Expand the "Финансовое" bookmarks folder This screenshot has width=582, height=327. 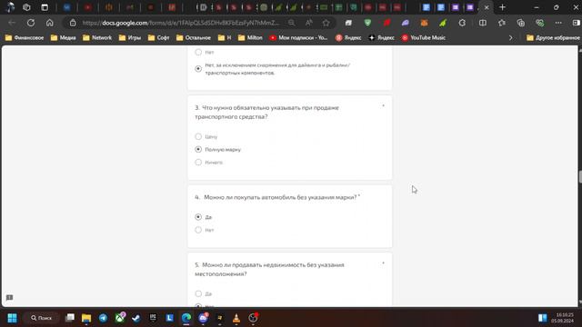coord(25,37)
